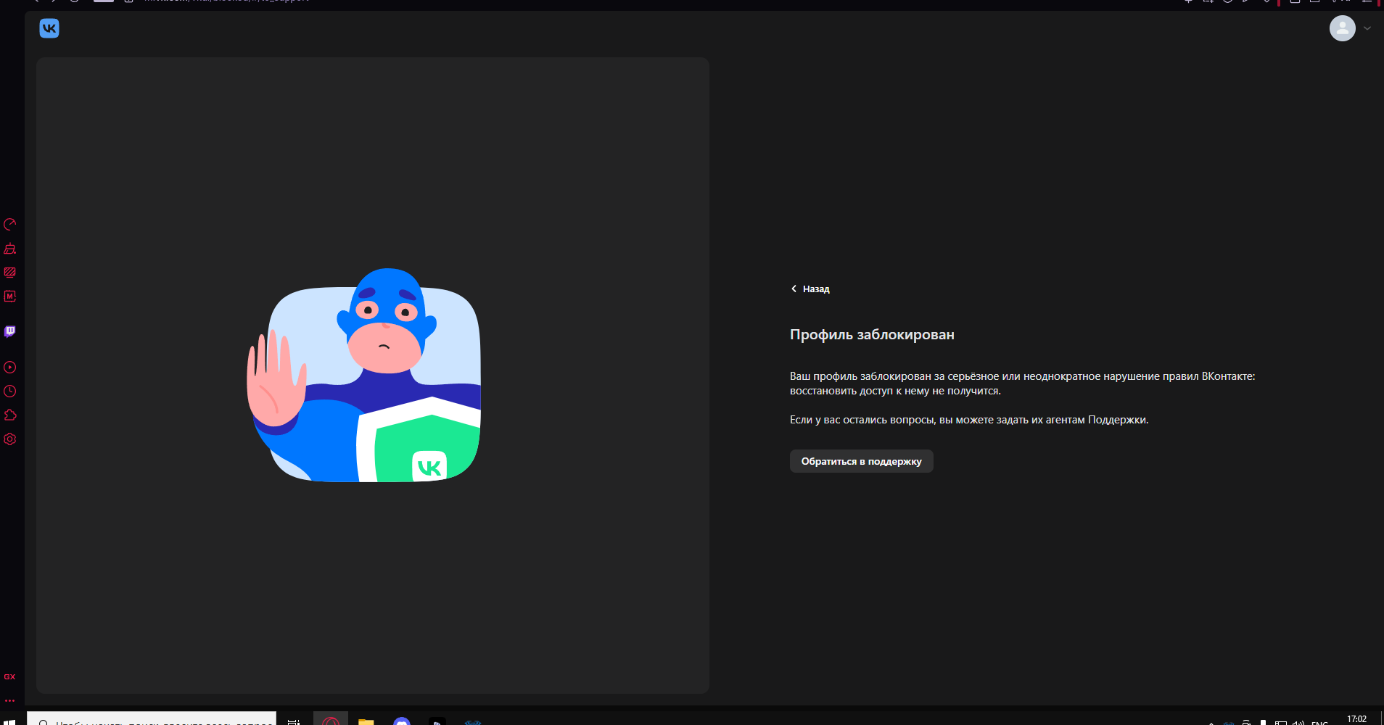The image size is (1384, 725).
Task: Open Extensions puzzle icon in sidebar
Action: click(x=10, y=415)
